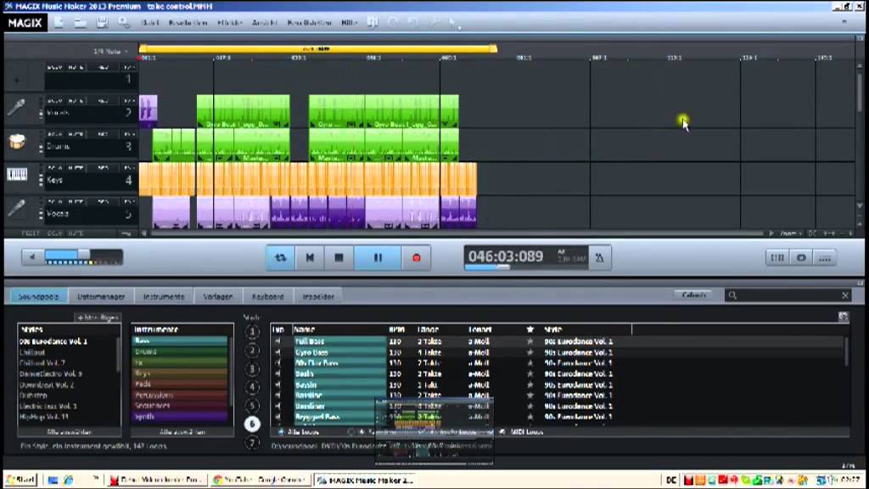Toggle the metronome icon beside the time display

point(600,258)
